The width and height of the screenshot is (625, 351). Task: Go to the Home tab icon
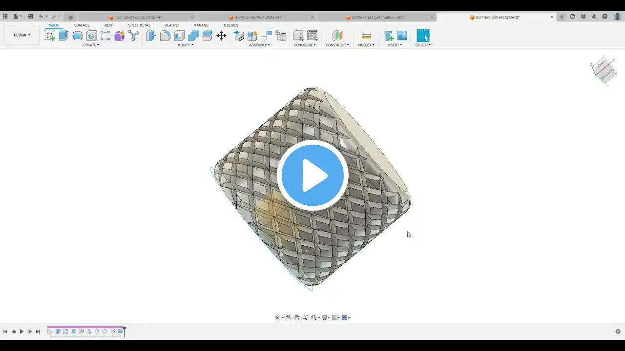pyautogui.click(x=70, y=17)
